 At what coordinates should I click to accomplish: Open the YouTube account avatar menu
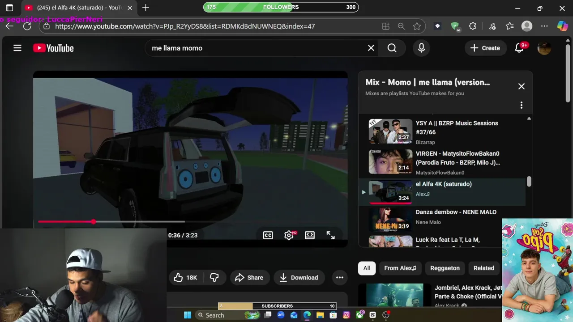pyautogui.click(x=544, y=48)
